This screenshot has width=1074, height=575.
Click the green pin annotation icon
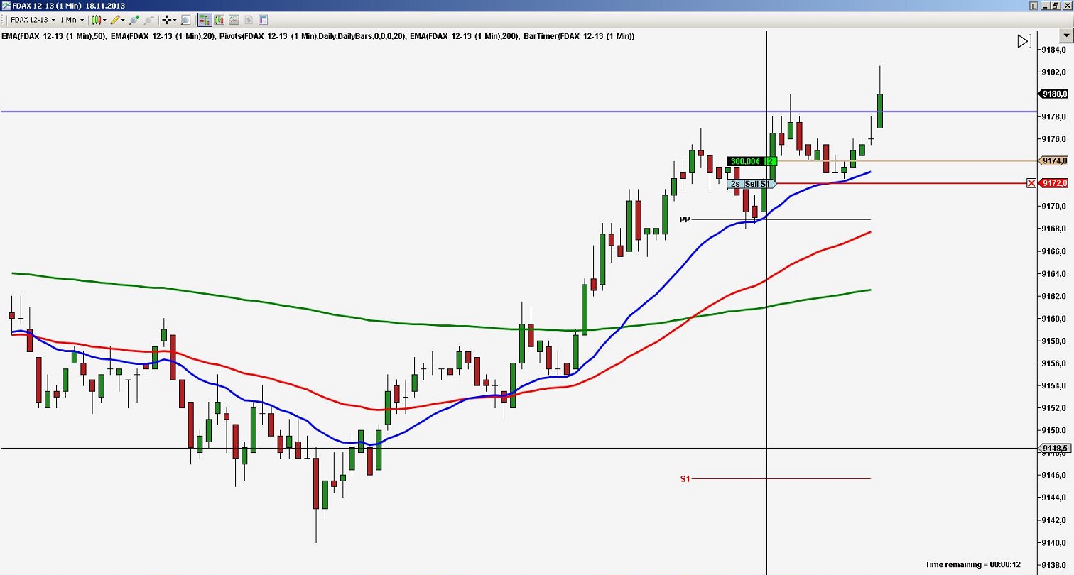pos(136,20)
